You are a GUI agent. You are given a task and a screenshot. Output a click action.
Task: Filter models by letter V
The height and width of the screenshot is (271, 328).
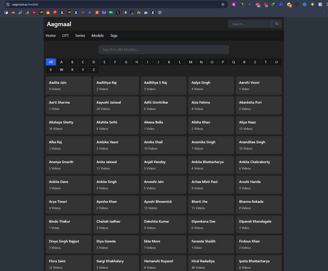(51, 70)
